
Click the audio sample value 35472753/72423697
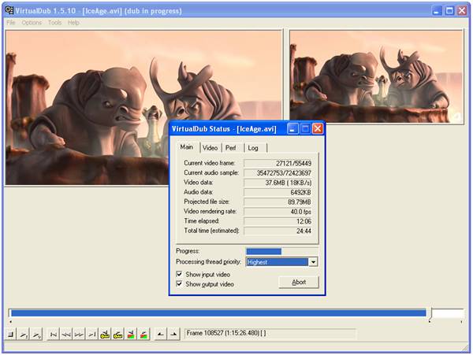(277, 173)
